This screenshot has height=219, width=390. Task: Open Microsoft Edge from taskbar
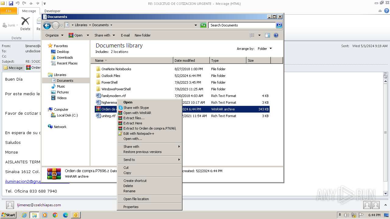pyautogui.click(x=66, y=215)
